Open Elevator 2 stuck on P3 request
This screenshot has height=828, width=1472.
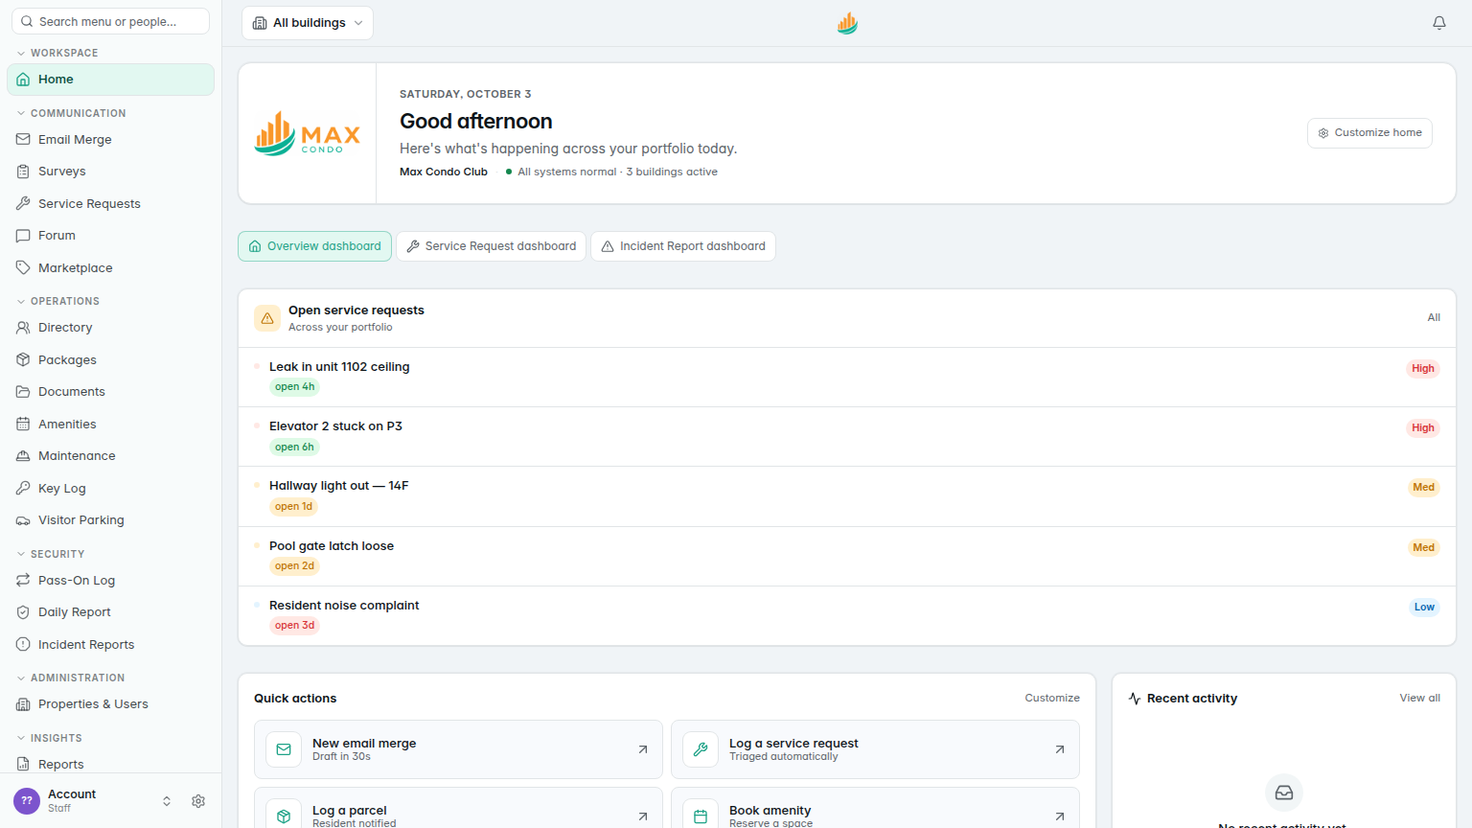(x=847, y=437)
